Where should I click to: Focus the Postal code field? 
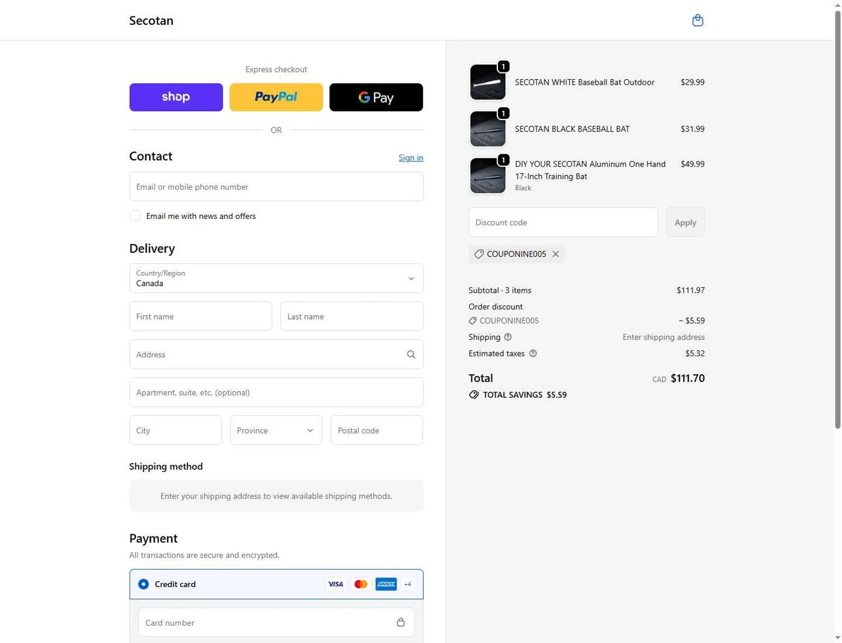point(377,430)
